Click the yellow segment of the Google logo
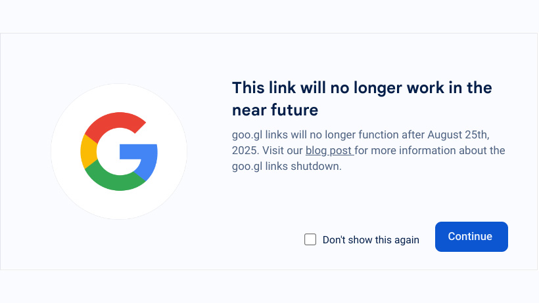This screenshot has height=303, width=539. click(x=88, y=151)
